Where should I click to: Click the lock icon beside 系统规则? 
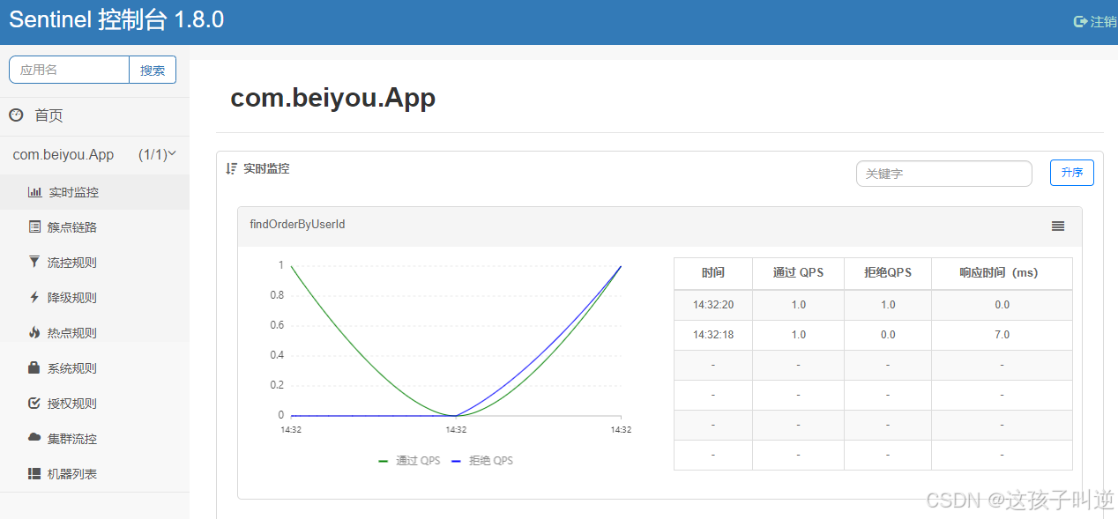point(34,367)
